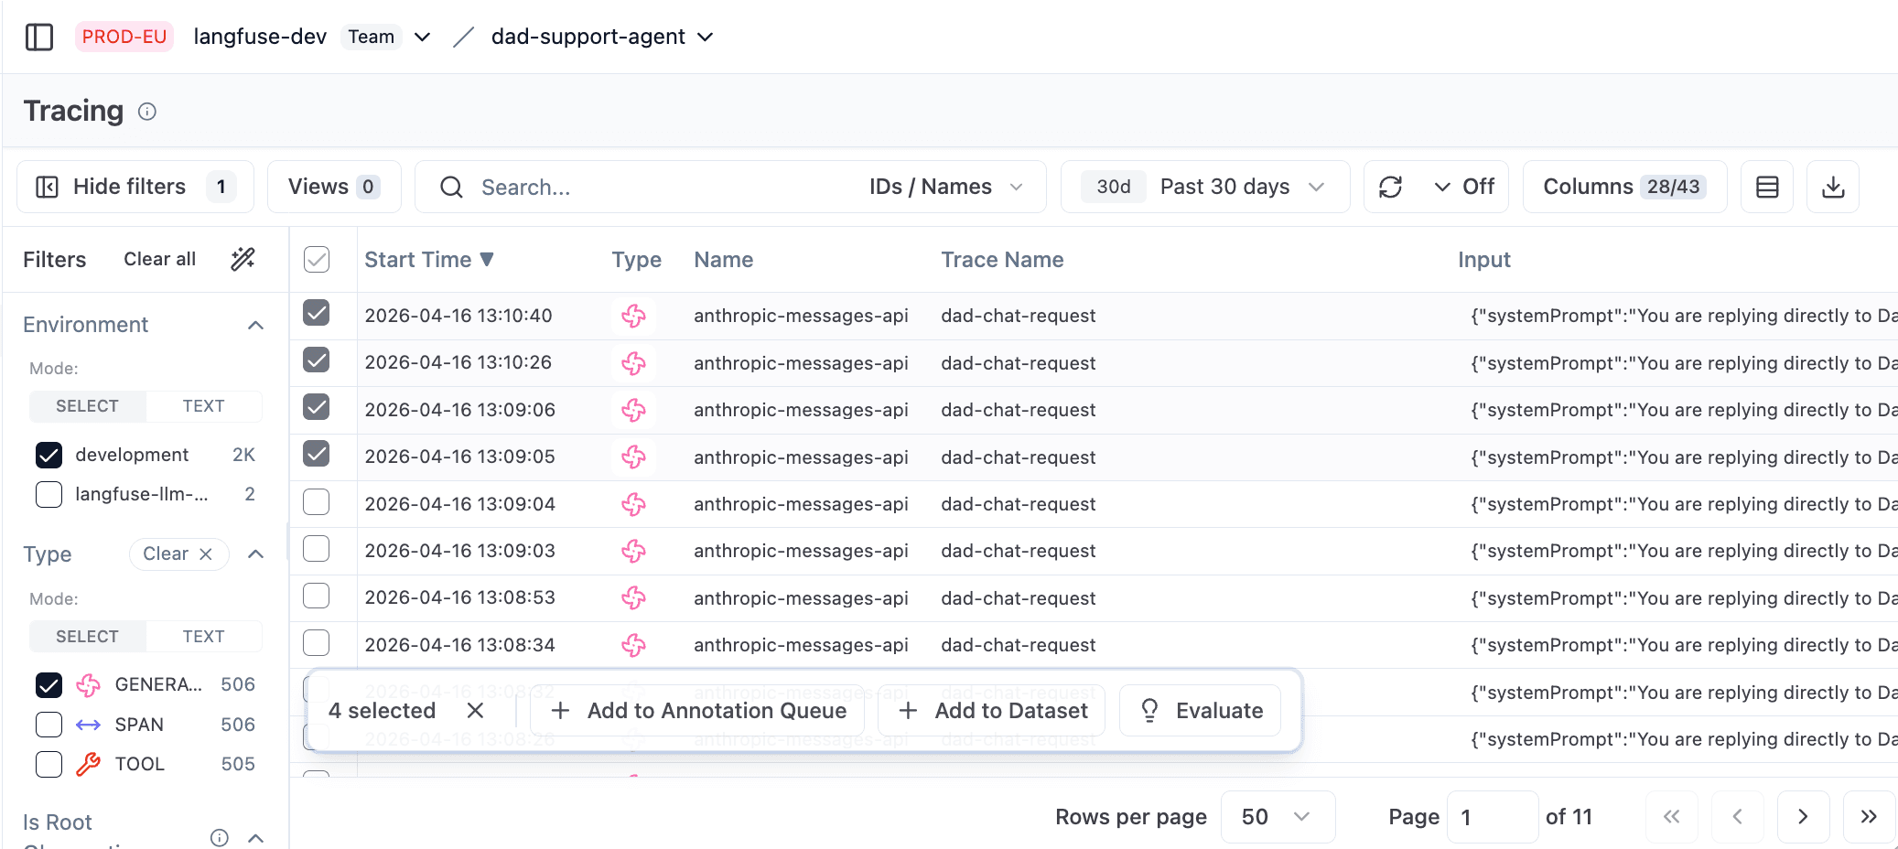Switch Environment mode to SELECT
Screen dimensions: 1898x849
coord(88,406)
